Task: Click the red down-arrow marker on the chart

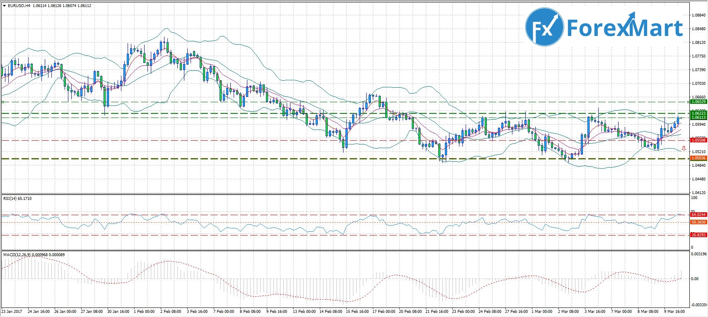Action: point(684,149)
